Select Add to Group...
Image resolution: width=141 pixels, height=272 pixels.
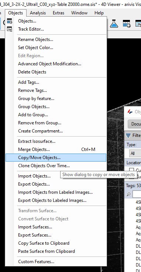point(56,115)
